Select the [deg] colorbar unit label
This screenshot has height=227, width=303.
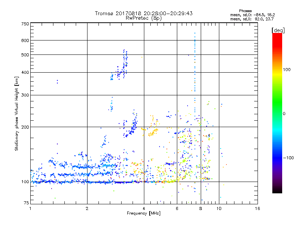[278, 30]
